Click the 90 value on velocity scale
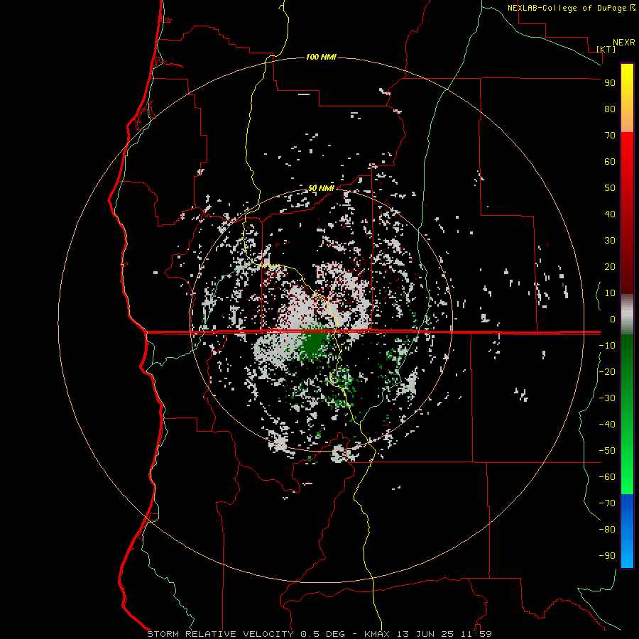 tap(610, 83)
